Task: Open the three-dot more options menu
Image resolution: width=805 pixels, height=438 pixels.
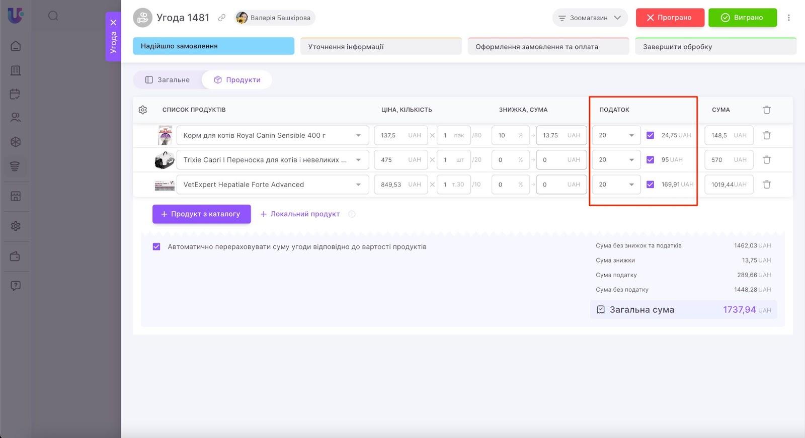Action: 788,18
